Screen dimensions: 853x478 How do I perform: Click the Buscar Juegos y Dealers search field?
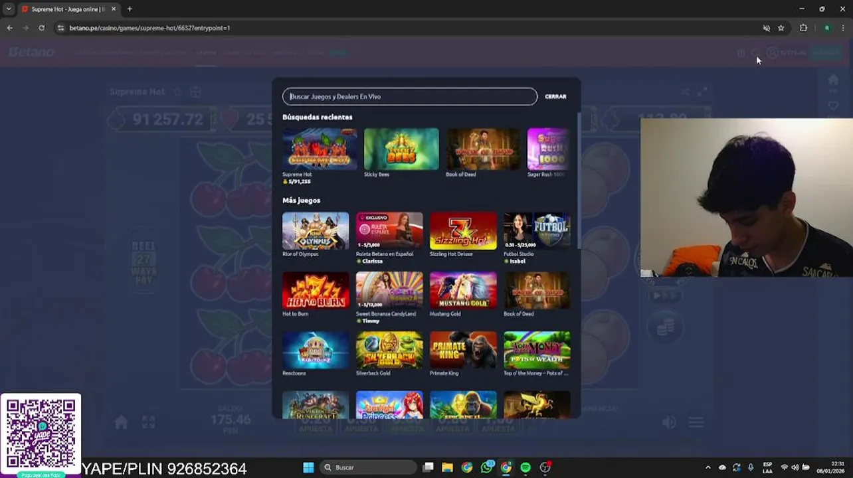(x=410, y=96)
